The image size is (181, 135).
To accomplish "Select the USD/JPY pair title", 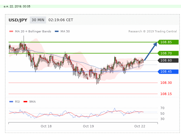I will coord(18,20).
